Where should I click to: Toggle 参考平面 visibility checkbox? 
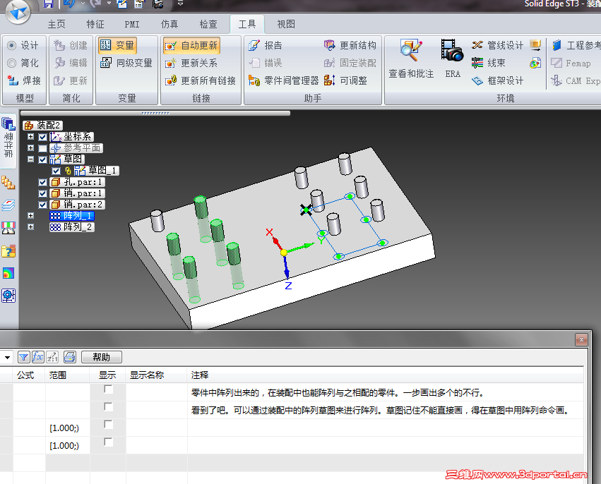(x=42, y=148)
